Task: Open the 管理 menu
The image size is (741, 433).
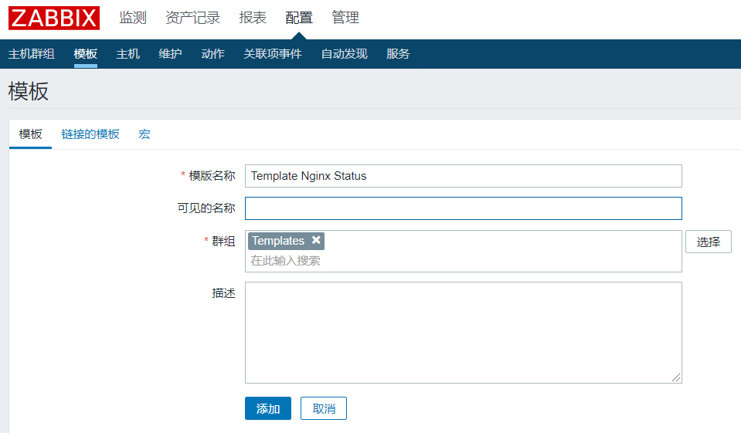Action: pos(345,18)
